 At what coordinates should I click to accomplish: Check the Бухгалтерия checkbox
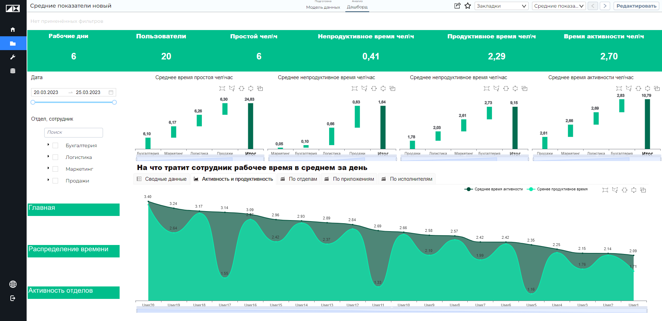(55, 146)
